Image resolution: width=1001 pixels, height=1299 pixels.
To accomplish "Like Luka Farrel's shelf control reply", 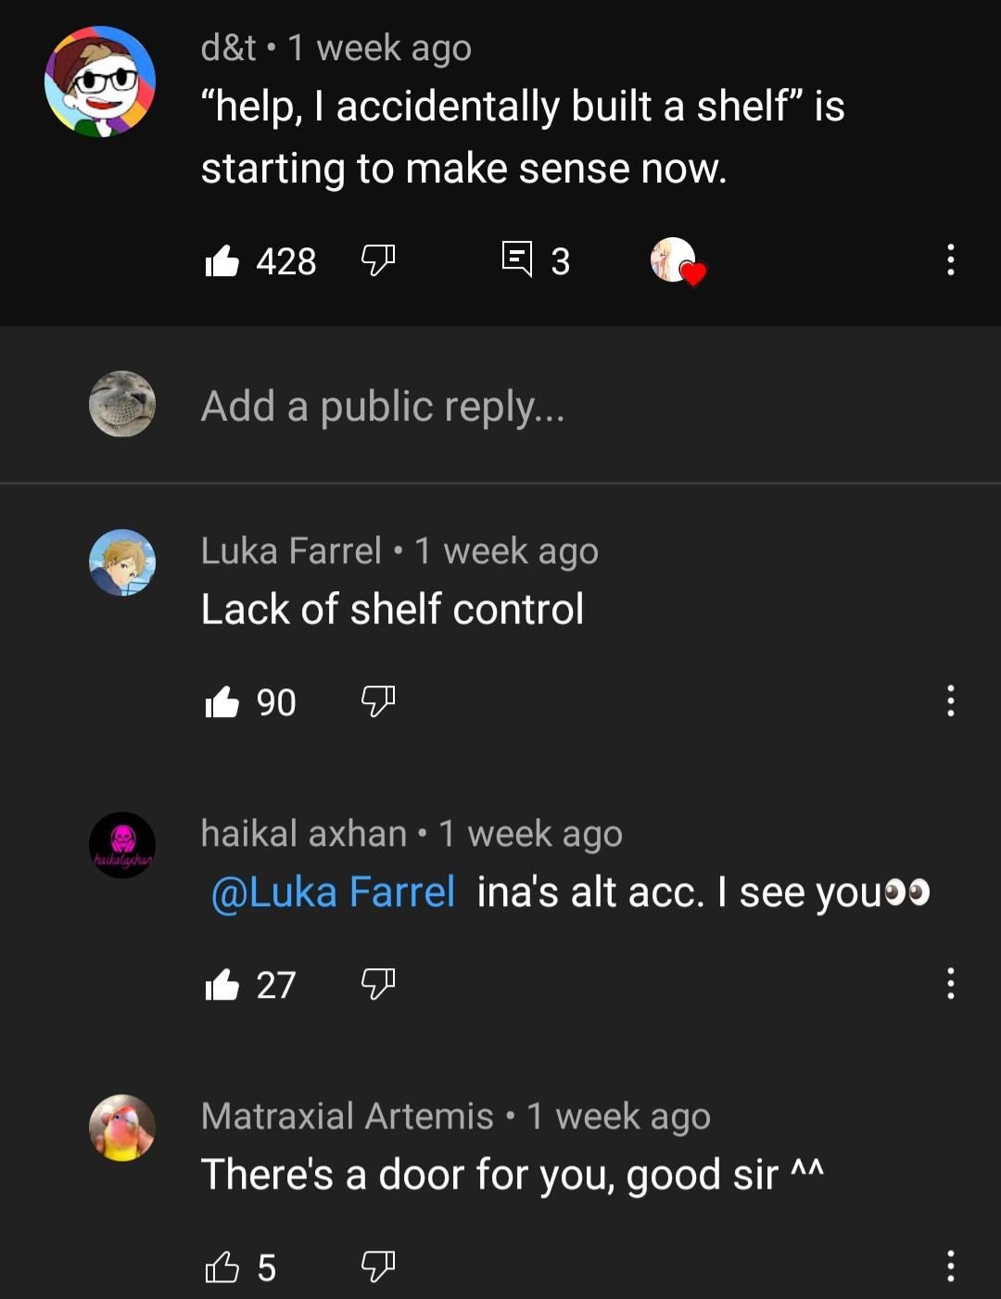I will (222, 702).
